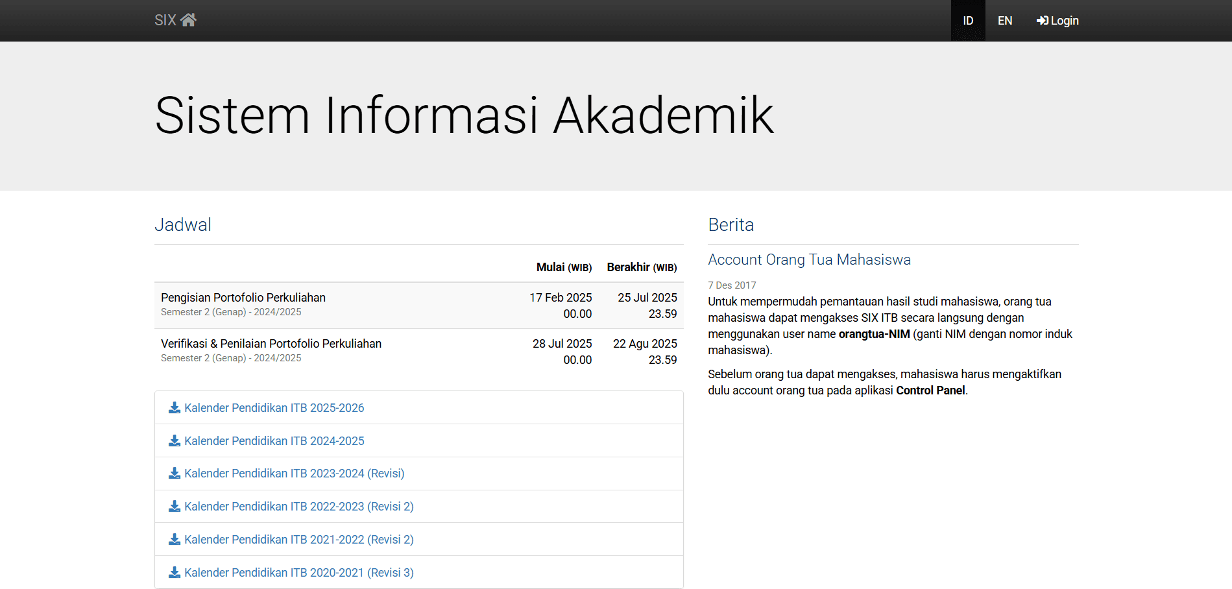1232x589 pixels.
Task: Open Account Orang Tua Mahasiswa news
Action: click(809, 259)
